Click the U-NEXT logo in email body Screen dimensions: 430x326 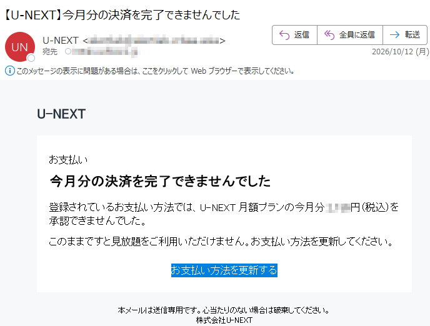tap(61, 114)
